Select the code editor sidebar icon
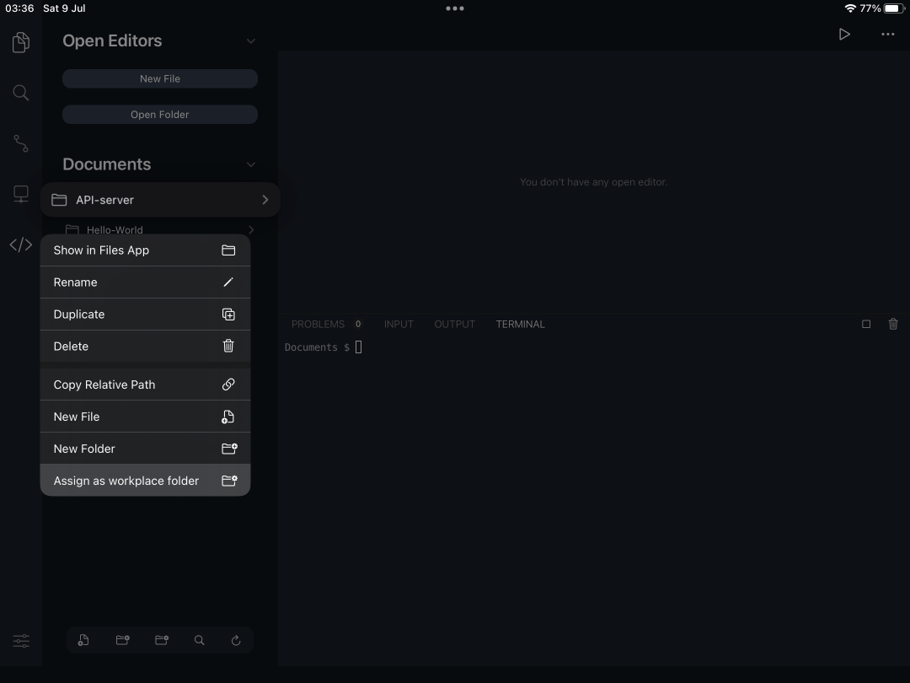 (20, 245)
